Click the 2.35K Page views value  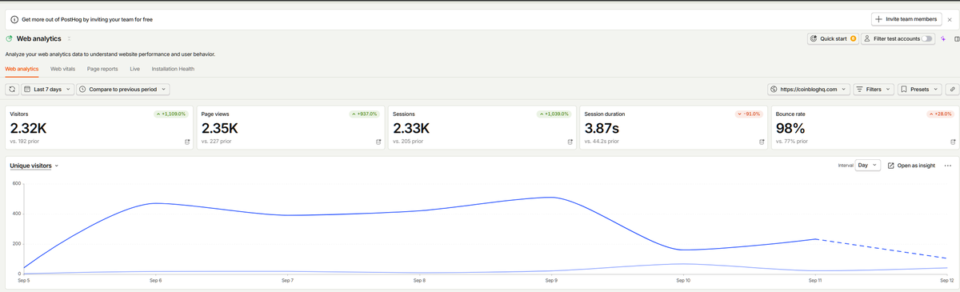pyautogui.click(x=220, y=128)
